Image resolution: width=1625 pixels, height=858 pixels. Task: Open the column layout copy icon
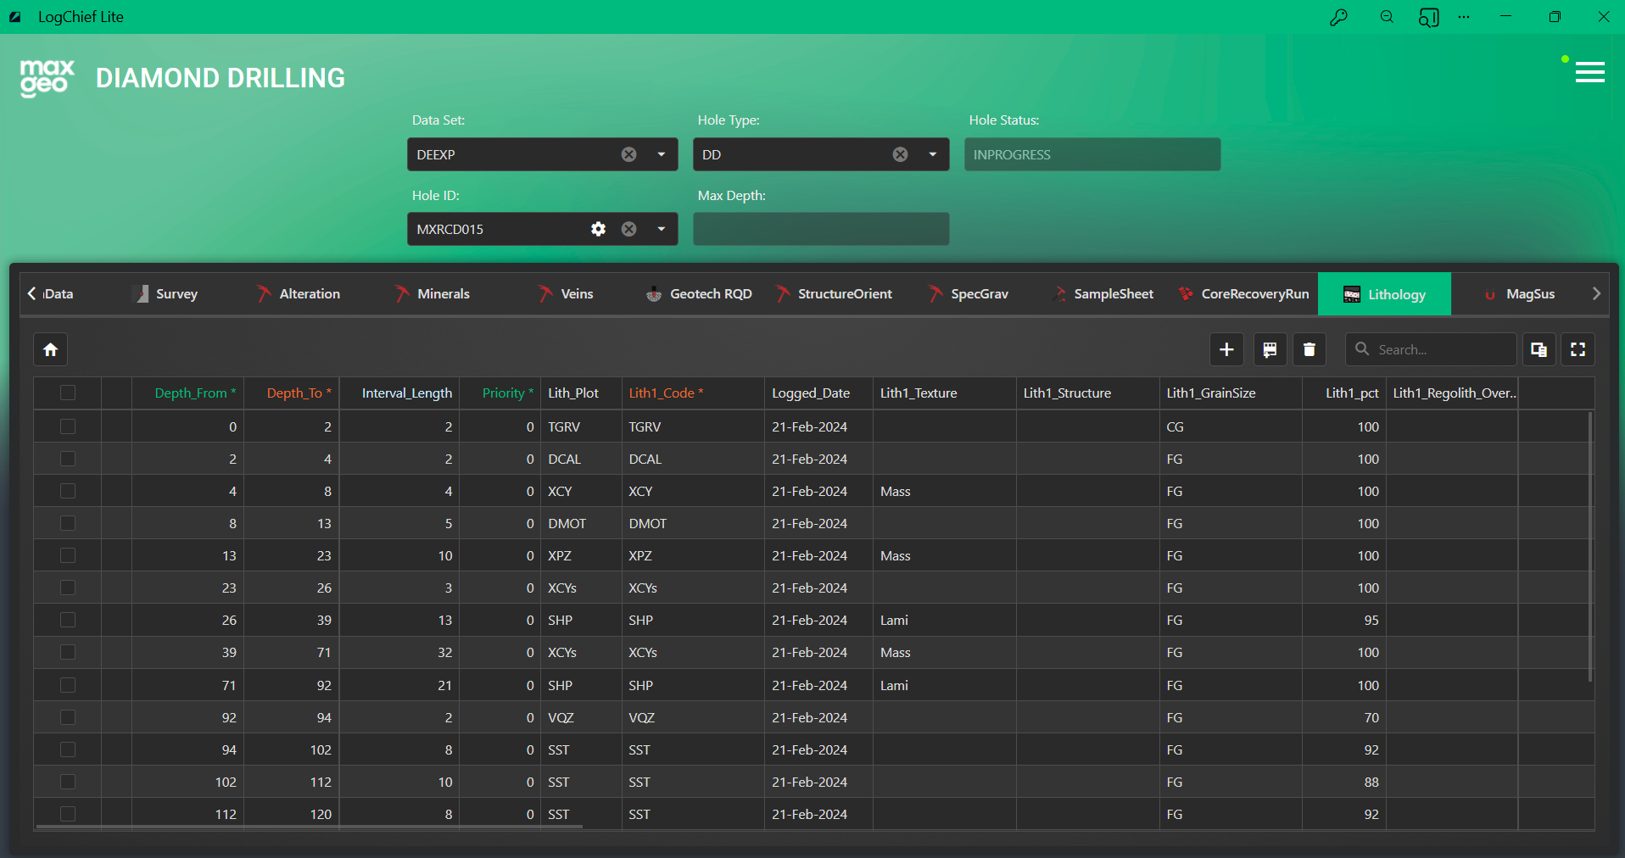1538,349
